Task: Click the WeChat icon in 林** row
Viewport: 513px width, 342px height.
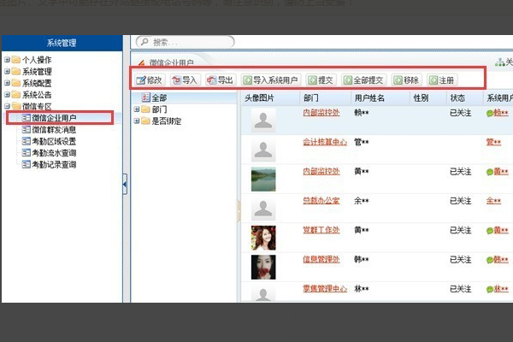Action: click(x=490, y=289)
